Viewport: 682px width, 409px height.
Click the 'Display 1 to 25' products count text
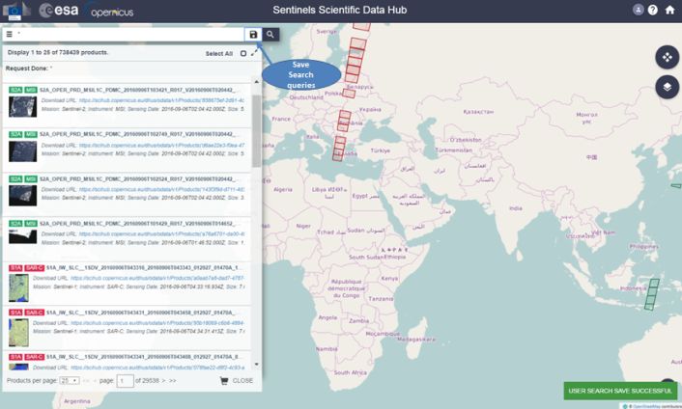point(58,52)
